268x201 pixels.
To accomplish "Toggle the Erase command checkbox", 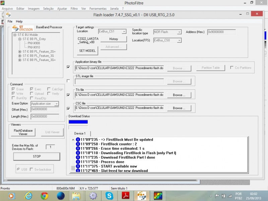I will coord(13,89).
